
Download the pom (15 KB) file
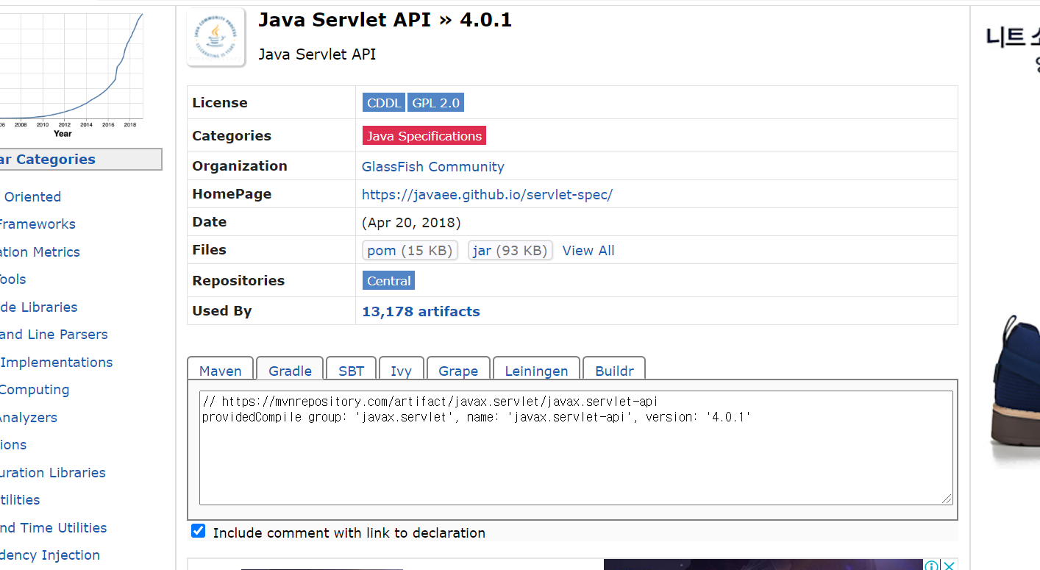[410, 251]
